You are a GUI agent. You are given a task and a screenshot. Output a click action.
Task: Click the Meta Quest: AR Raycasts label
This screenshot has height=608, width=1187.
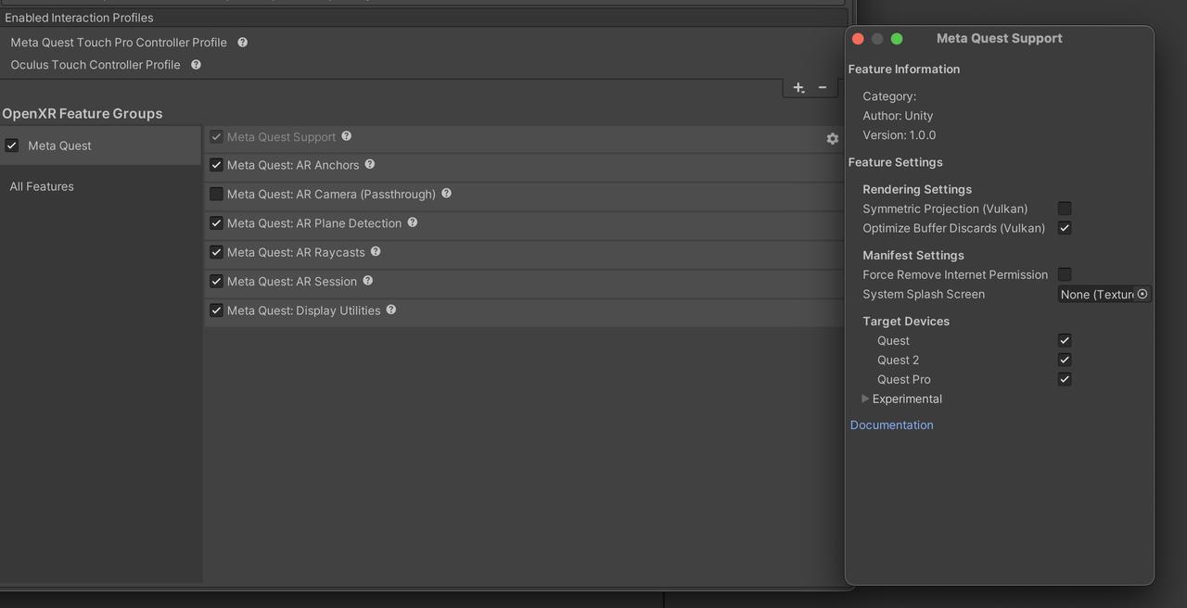tap(296, 252)
